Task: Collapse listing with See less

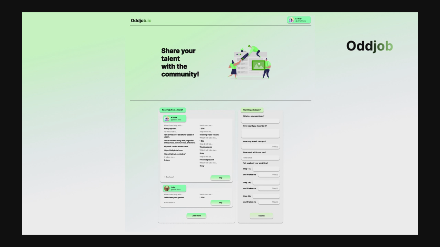Action: [169, 177]
